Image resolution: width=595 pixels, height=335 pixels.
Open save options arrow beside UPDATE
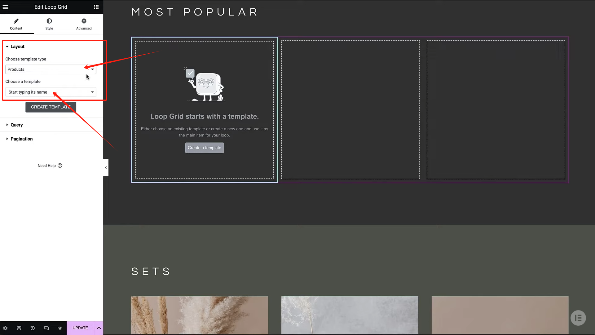(99, 328)
